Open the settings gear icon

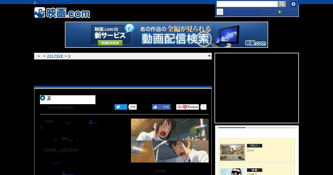pos(293,4)
